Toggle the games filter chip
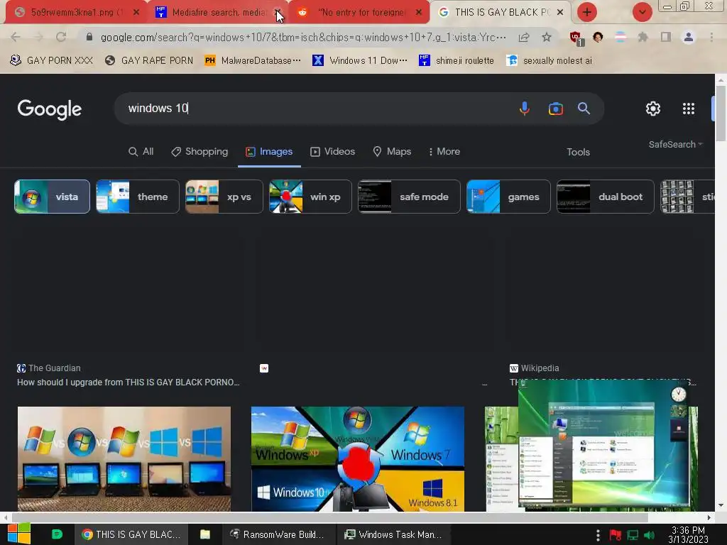 [508, 197]
